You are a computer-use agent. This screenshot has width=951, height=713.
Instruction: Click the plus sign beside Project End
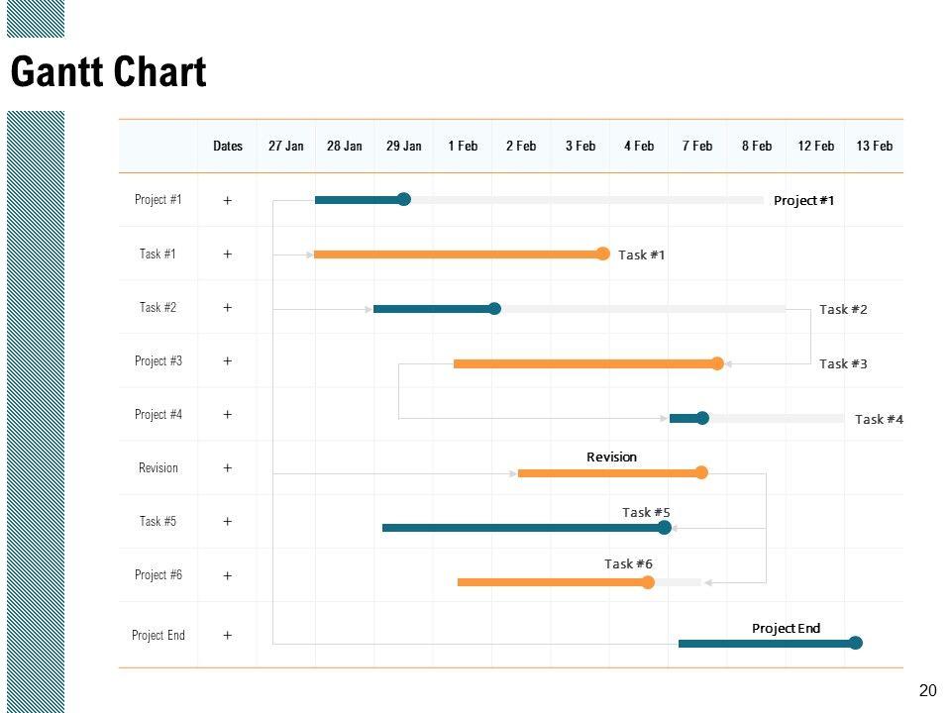[x=228, y=635]
